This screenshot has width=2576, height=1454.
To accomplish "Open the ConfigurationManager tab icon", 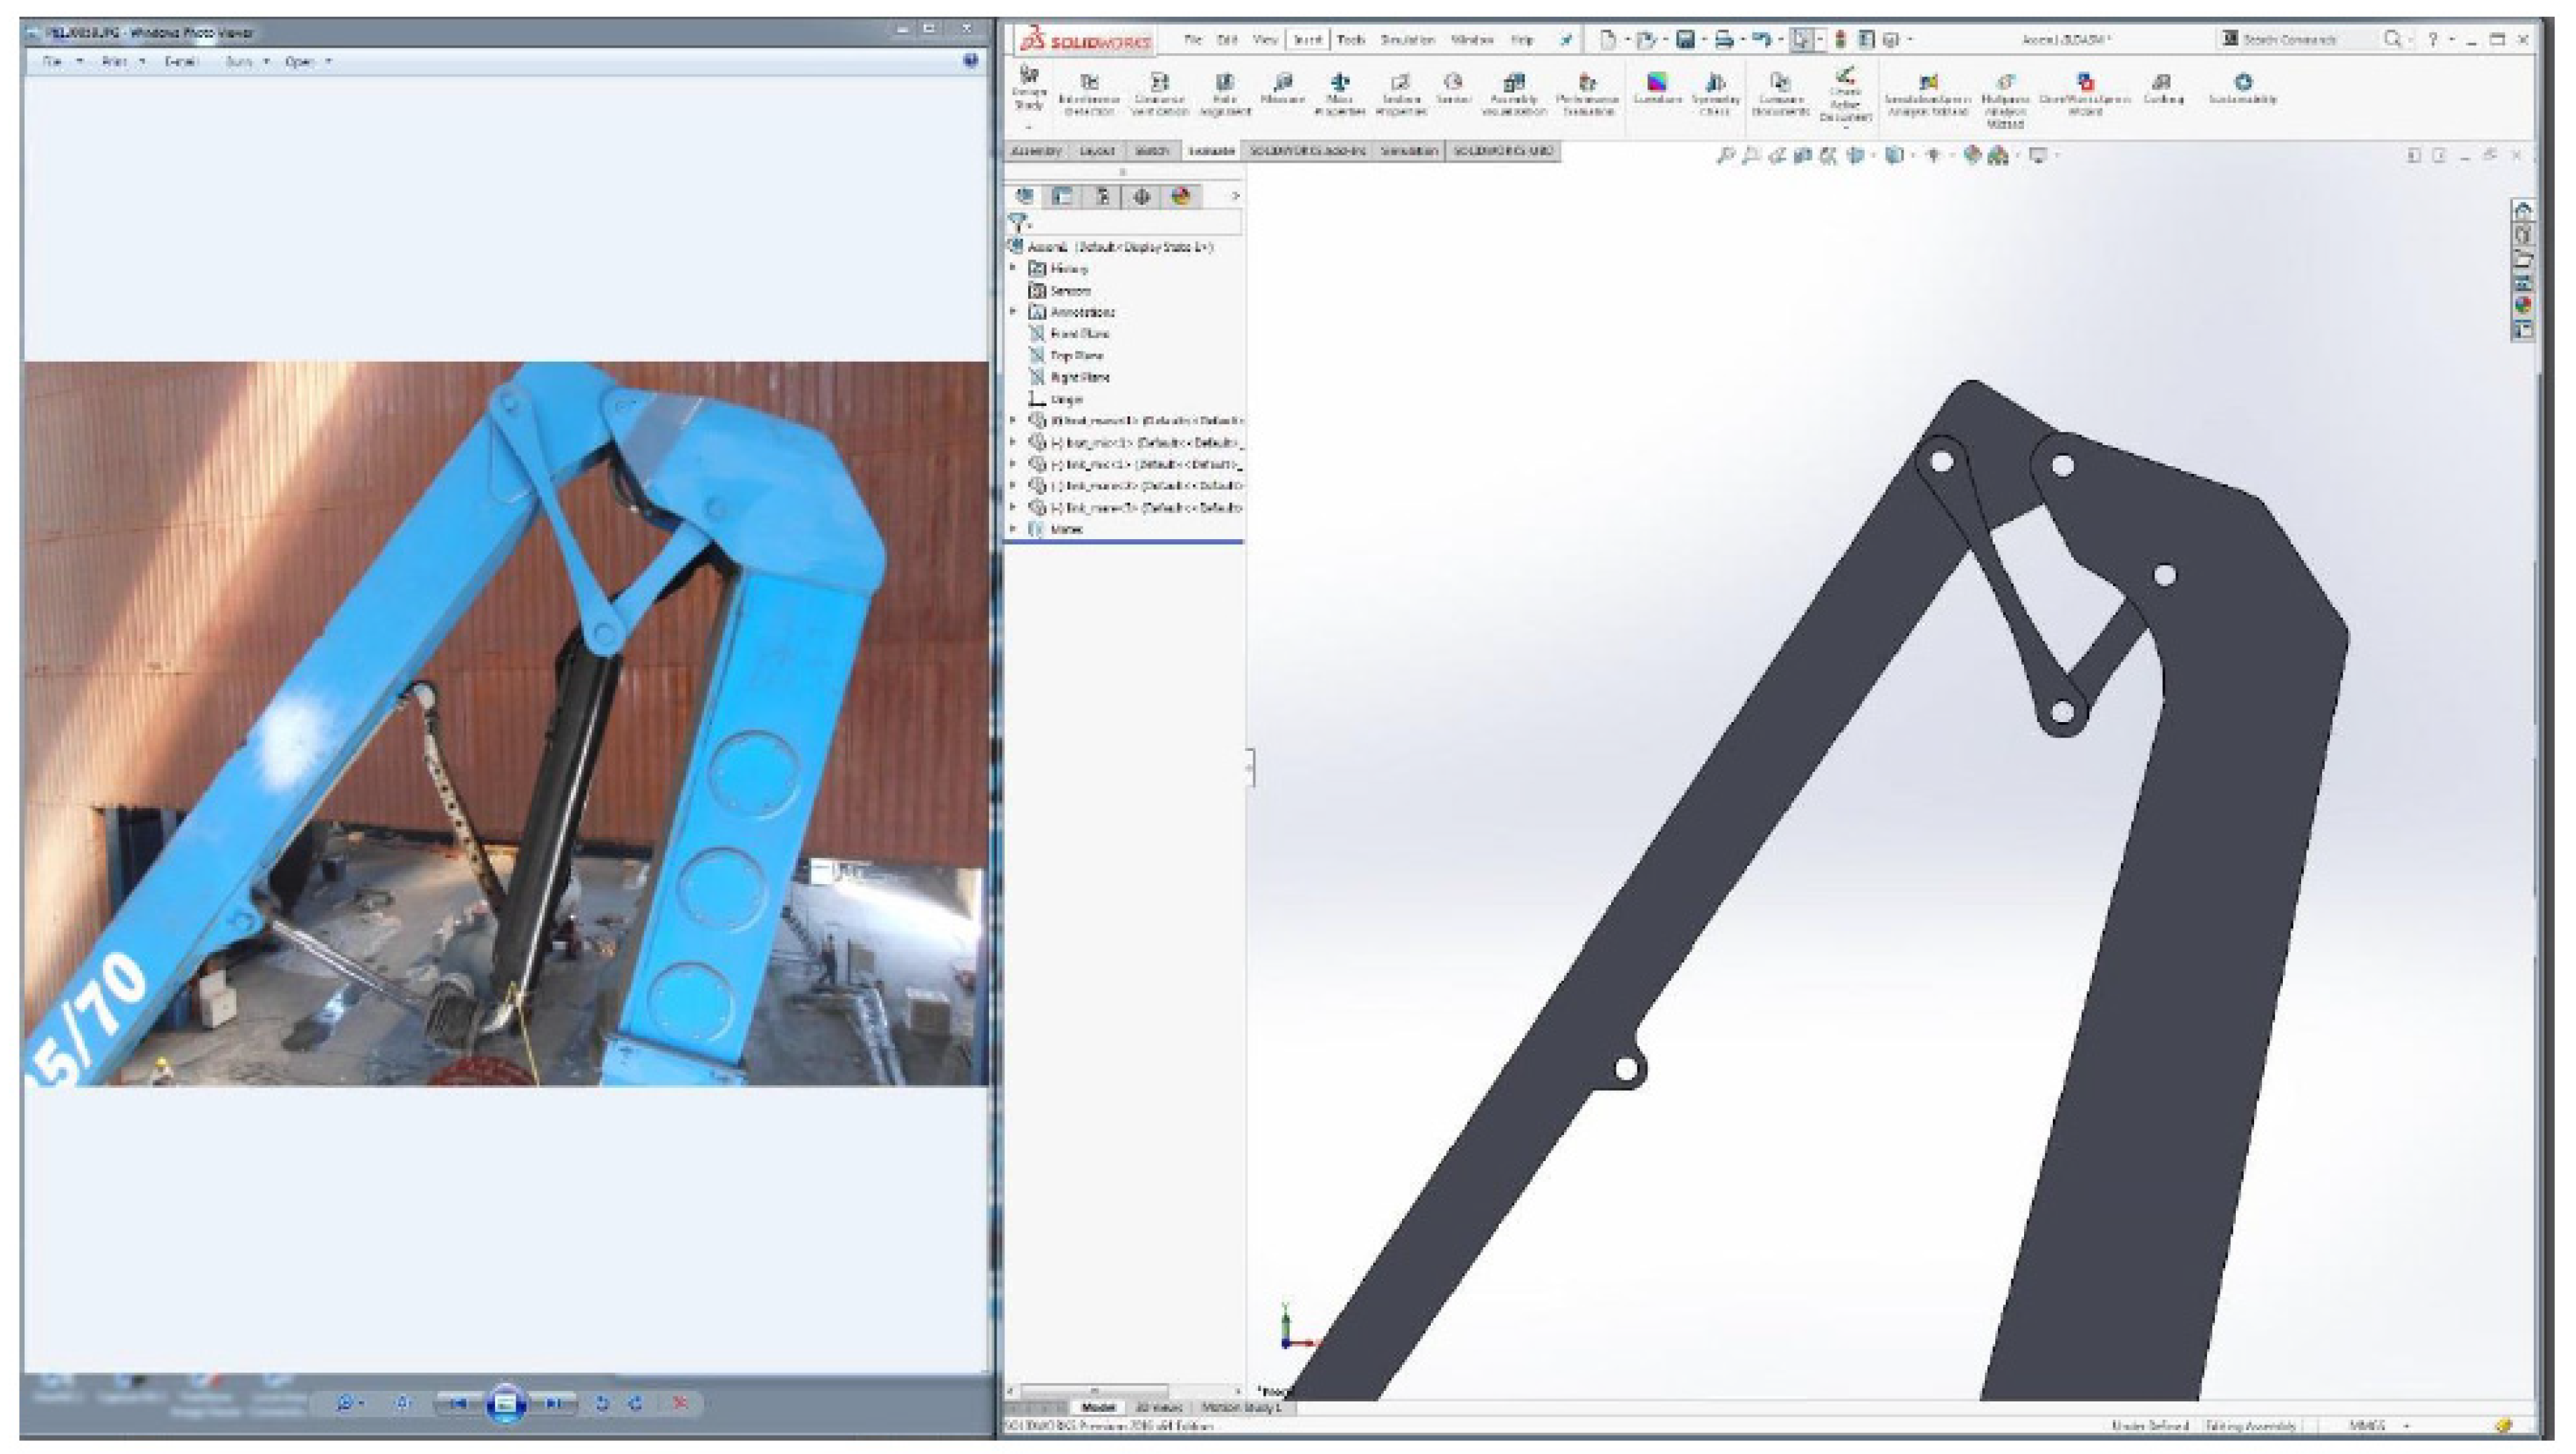I will [x=1102, y=197].
